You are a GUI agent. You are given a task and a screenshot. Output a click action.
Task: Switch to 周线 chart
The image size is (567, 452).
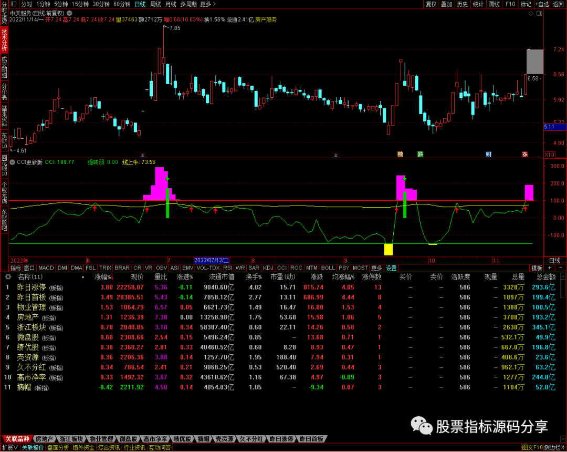(155, 4)
